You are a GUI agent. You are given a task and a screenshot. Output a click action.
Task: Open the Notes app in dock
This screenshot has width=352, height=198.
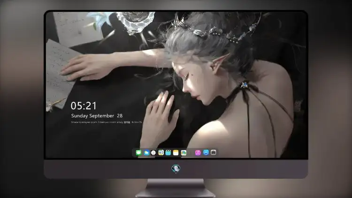[176, 152]
